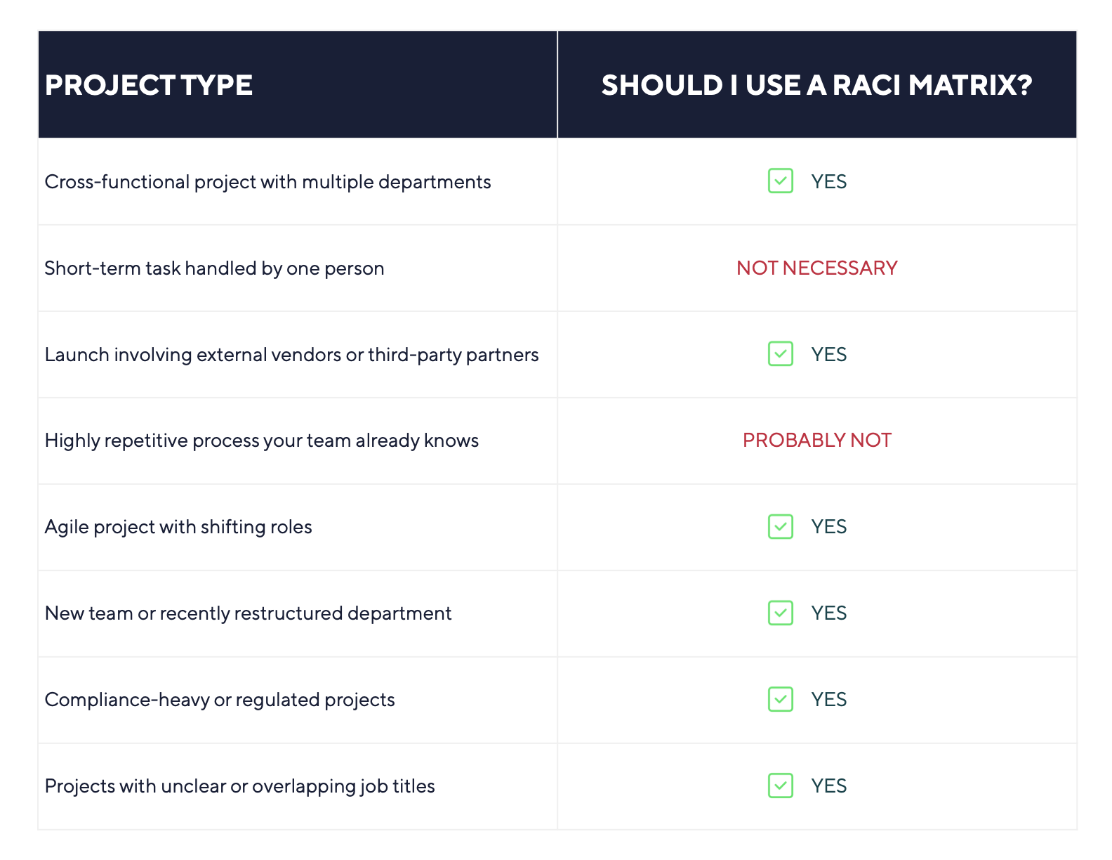The height and width of the screenshot is (860, 1112).
Task: Click the YES text in the Cross-functional row
Action: click(829, 181)
